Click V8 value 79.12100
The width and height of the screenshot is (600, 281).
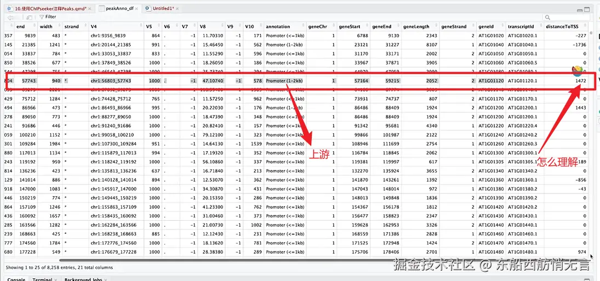coord(213,135)
